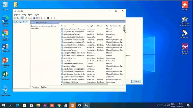Click the Back arrow in Services toolbar

14,18
